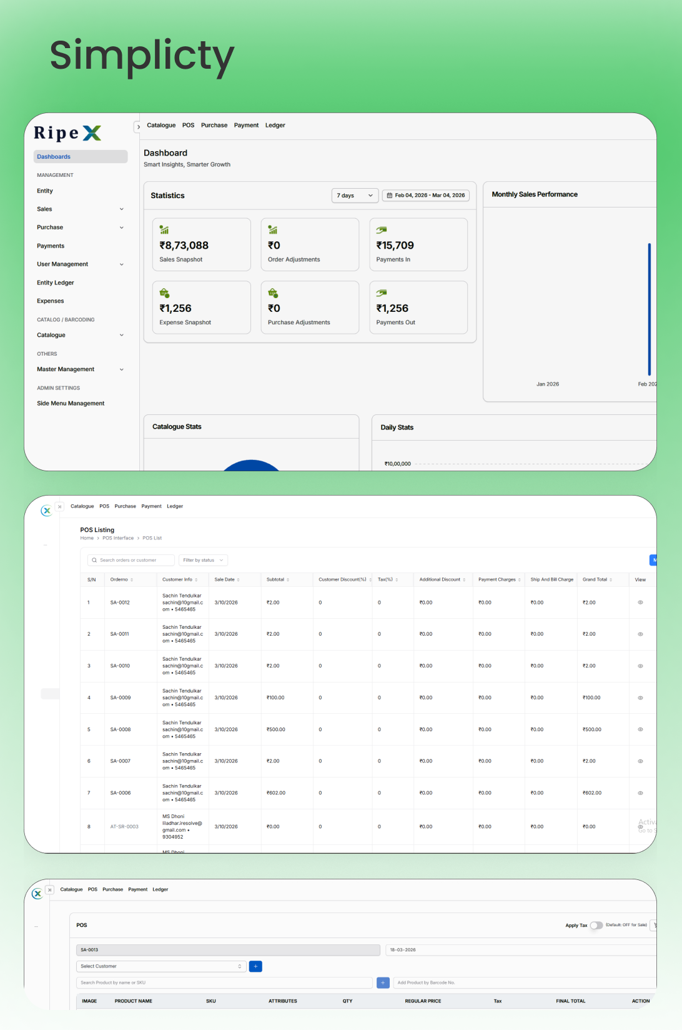This screenshot has width=682, height=1030.
Task: Expand the POS Listing sidebar toggle icon
Action: (x=59, y=507)
